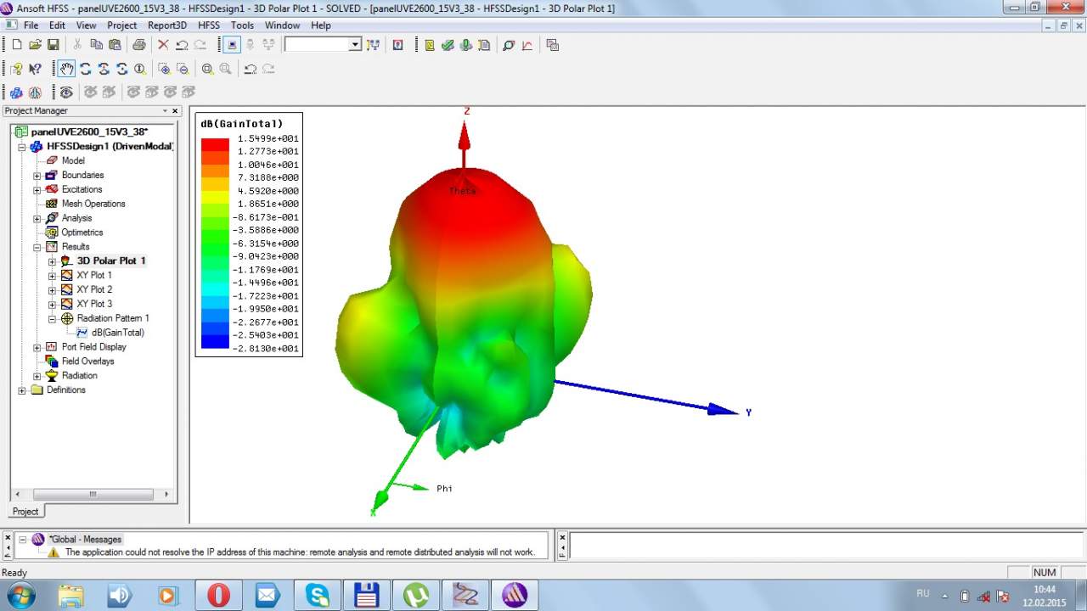Viewport: 1087px width, 611px height.
Task: Toggle the Pan hand tool
Action: tap(66, 70)
